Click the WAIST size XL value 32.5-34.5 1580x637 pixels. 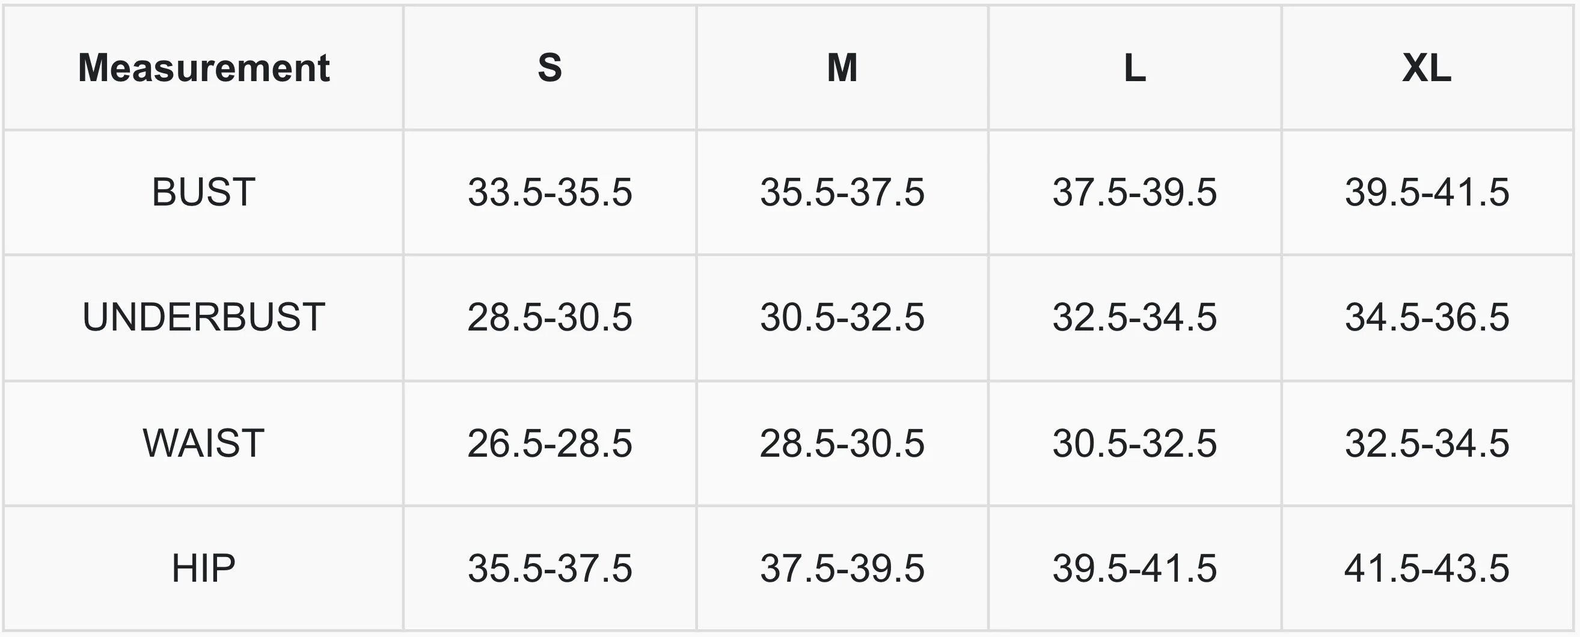(x=1427, y=443)
